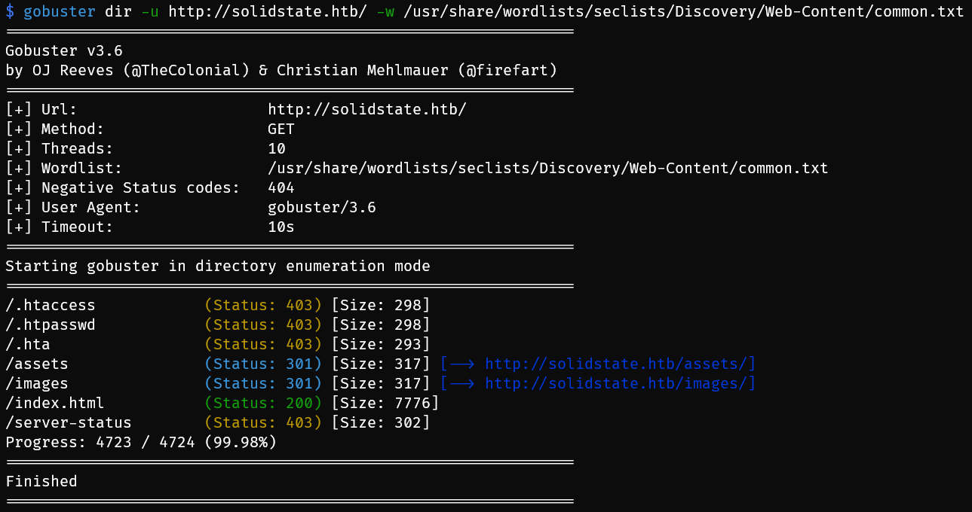The width and height of the screenshot is (972, 512).
Task: Click the Size: 298 value for /.htaccess
Action: click(381, 305)
